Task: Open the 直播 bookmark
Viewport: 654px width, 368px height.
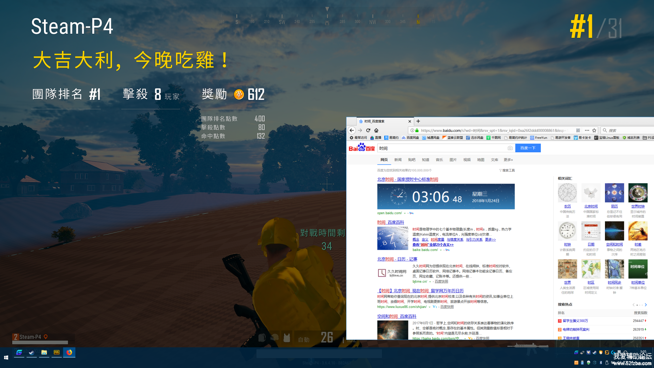Action: [x=376, y=138]
